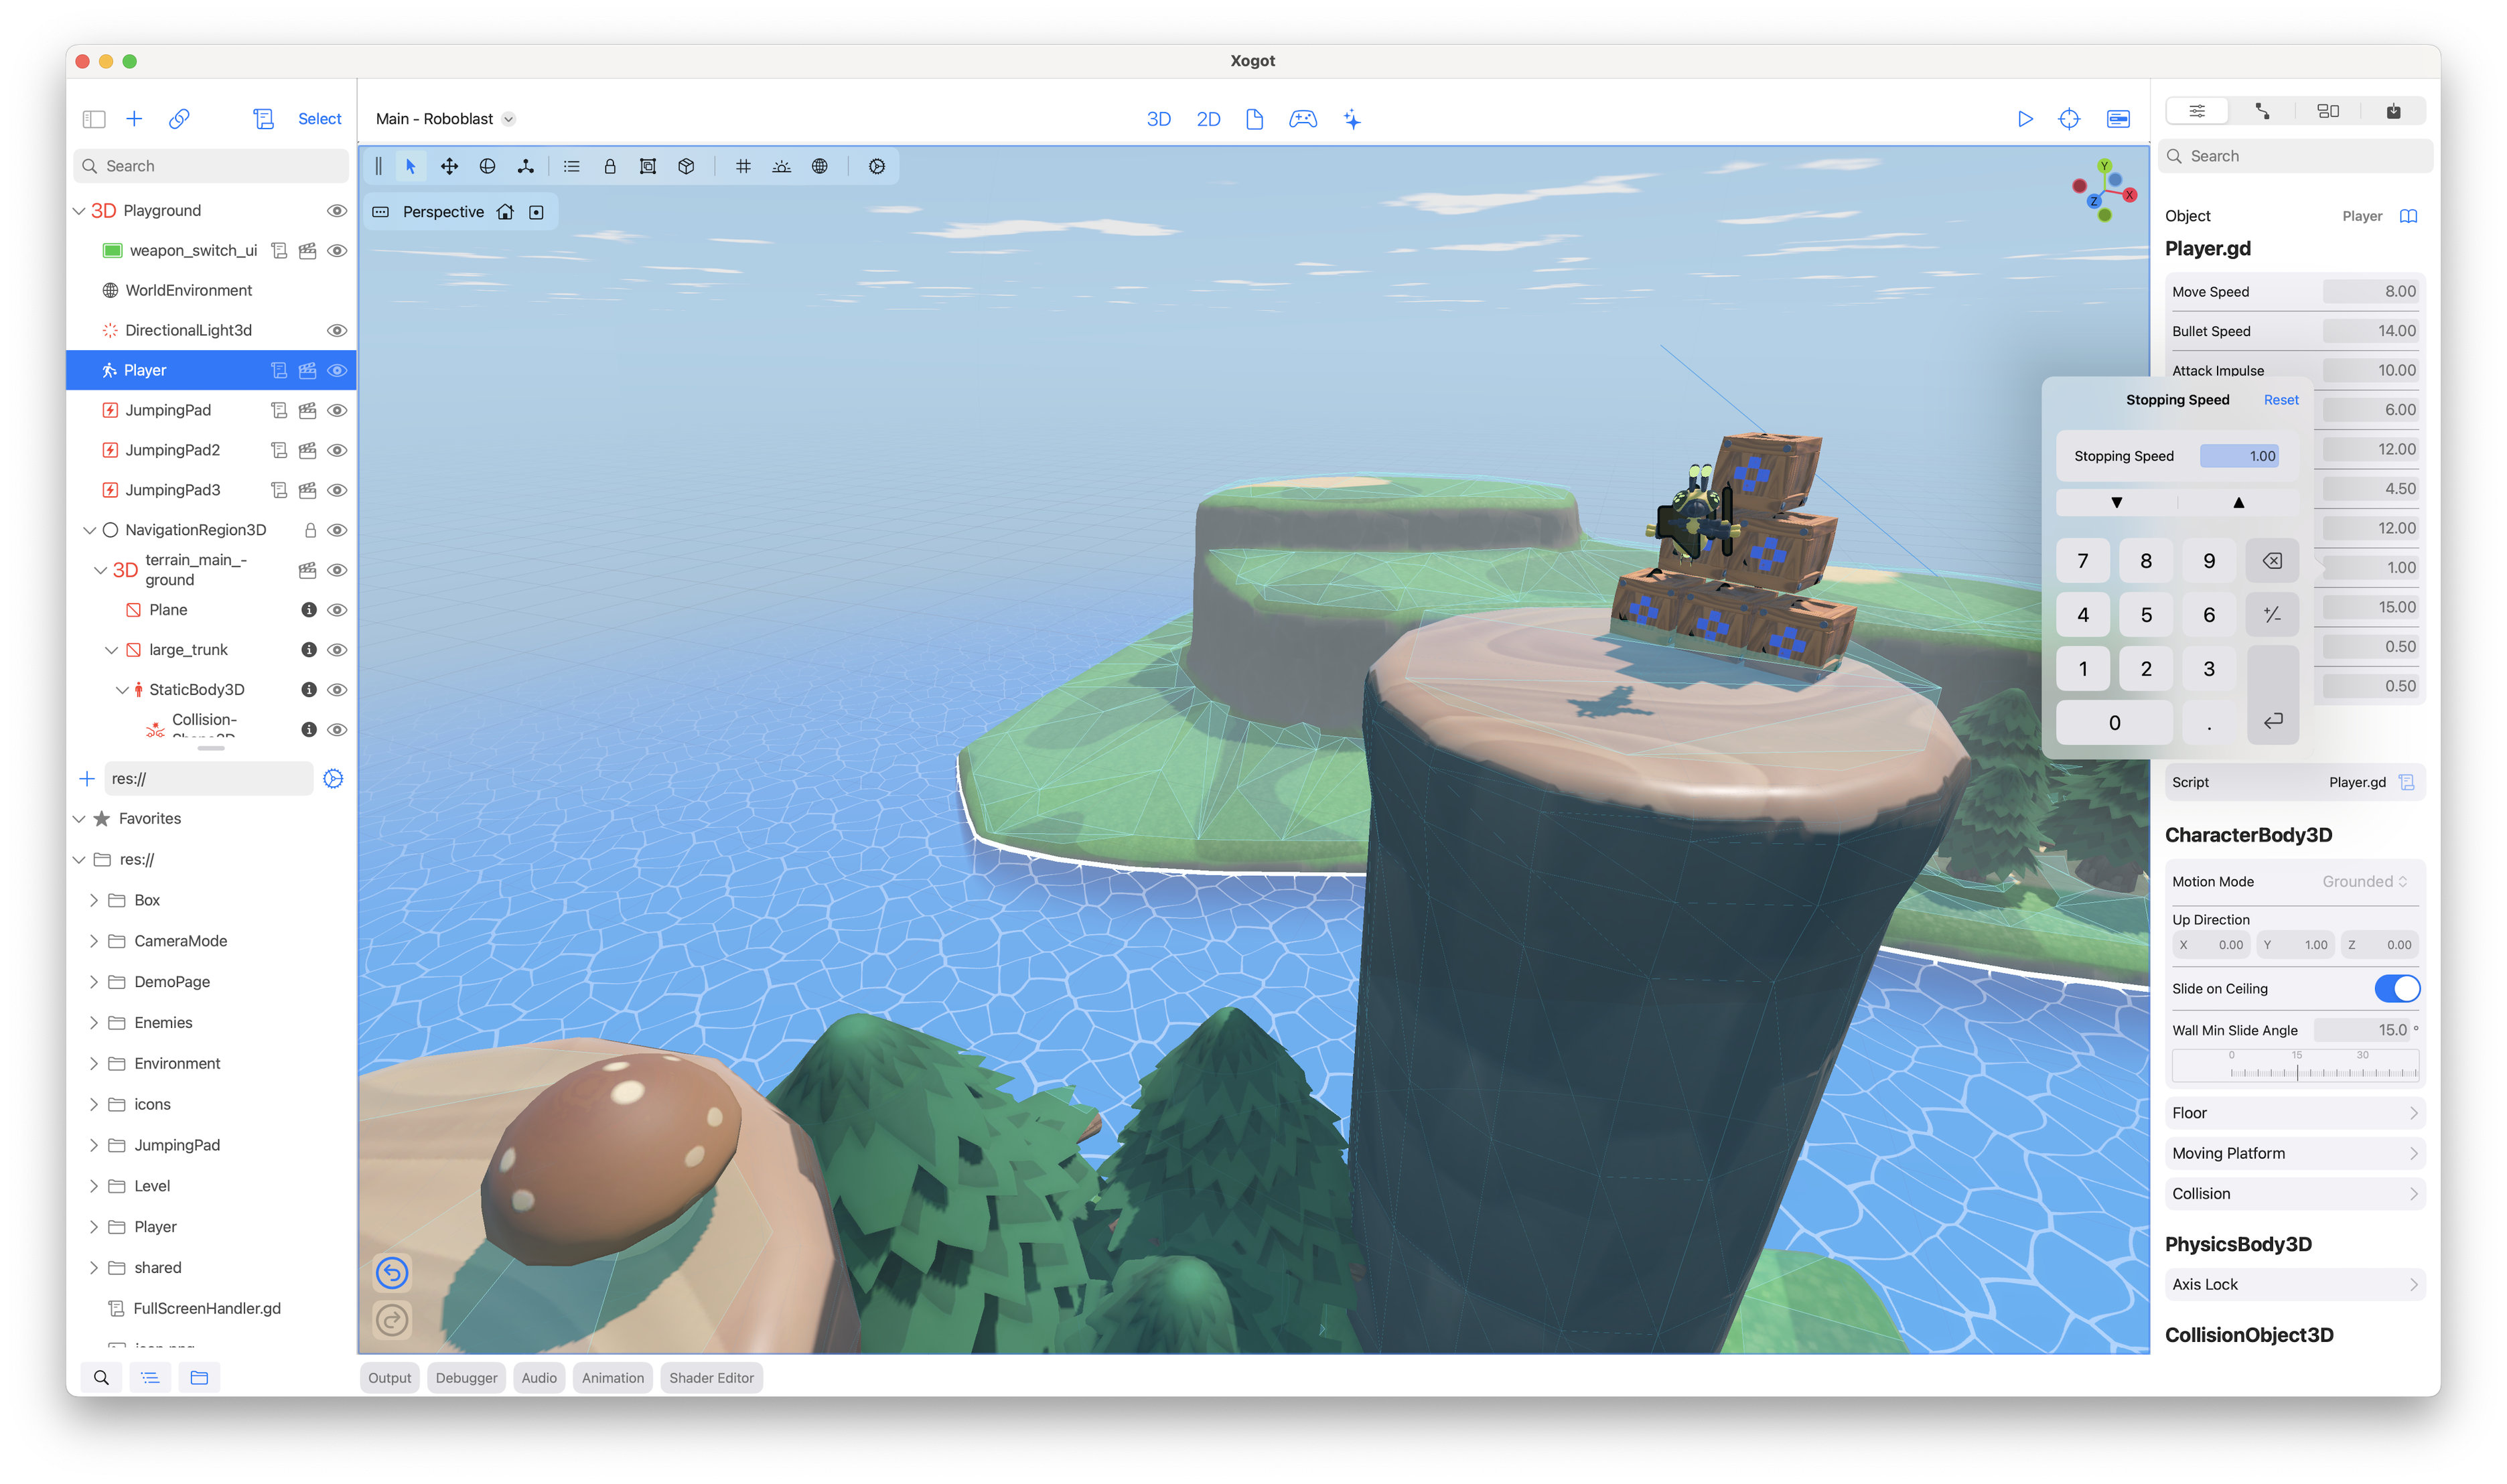Adjust the Wall Min Slide Angle slider

[x=2294, y=1066]
